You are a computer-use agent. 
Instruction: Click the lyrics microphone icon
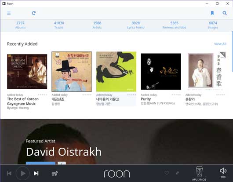(177, 173)
